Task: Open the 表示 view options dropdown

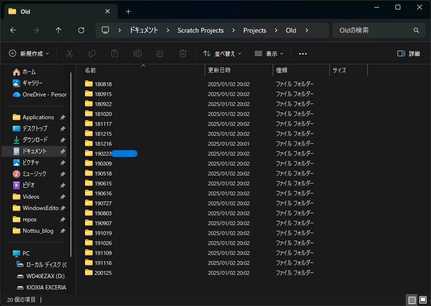Action: point(269,54)
